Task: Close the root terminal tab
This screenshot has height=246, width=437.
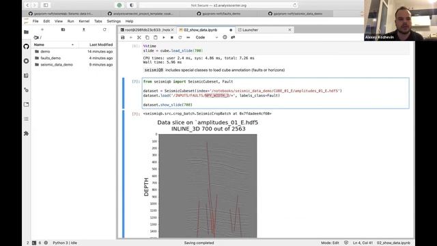Action: [x=173, y=30]
